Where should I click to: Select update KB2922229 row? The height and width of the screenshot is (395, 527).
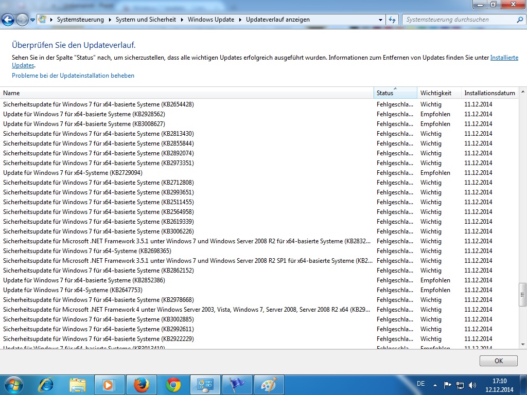pyautogui.click(x=259, y=339)
